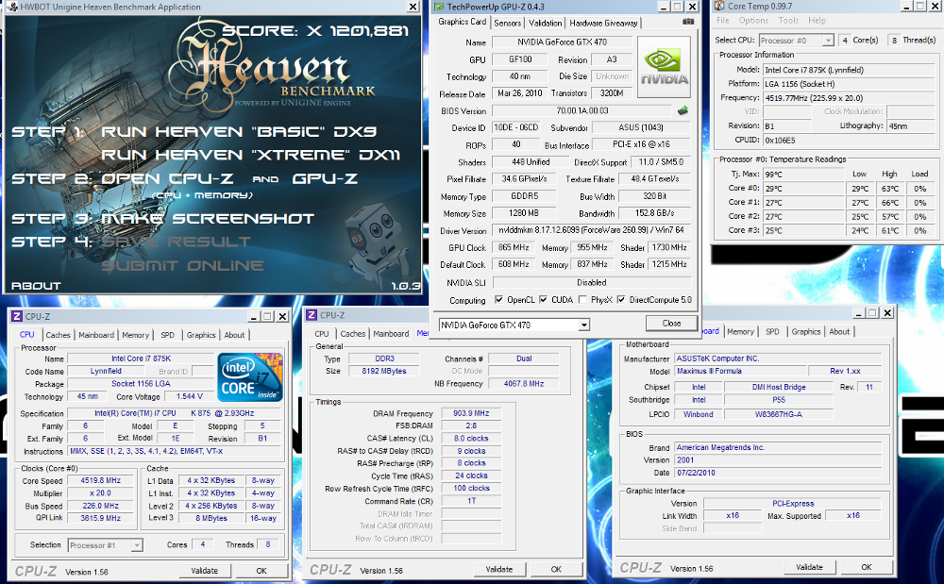Toggle the CUDA checkbox in GPU-Z
Image resolution: width=944 pixels, height=584 pixels.
click(543, 299)
